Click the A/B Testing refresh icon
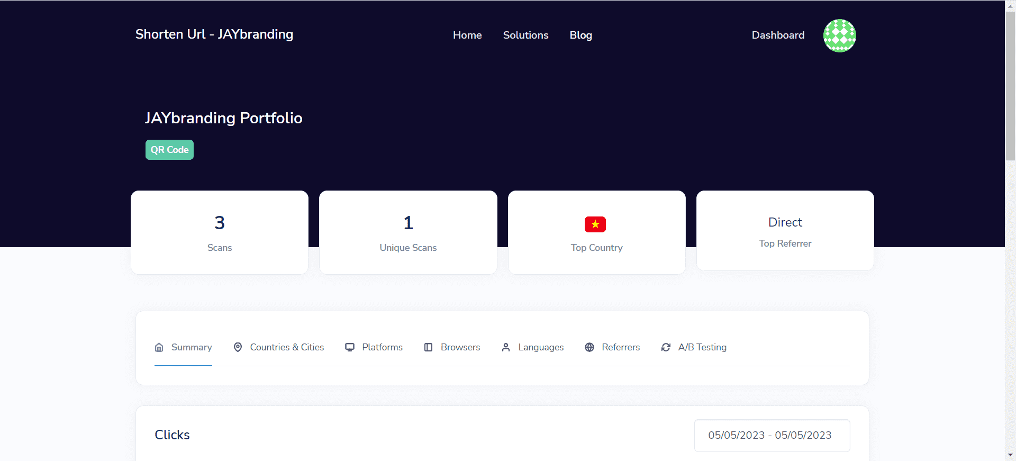 (666, 347)
